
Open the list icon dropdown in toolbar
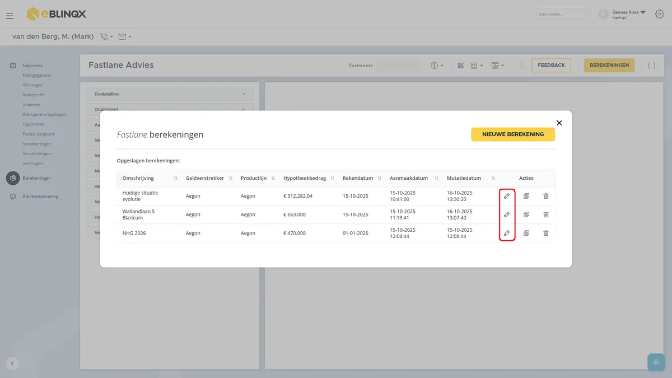click(x=477, y=66)
